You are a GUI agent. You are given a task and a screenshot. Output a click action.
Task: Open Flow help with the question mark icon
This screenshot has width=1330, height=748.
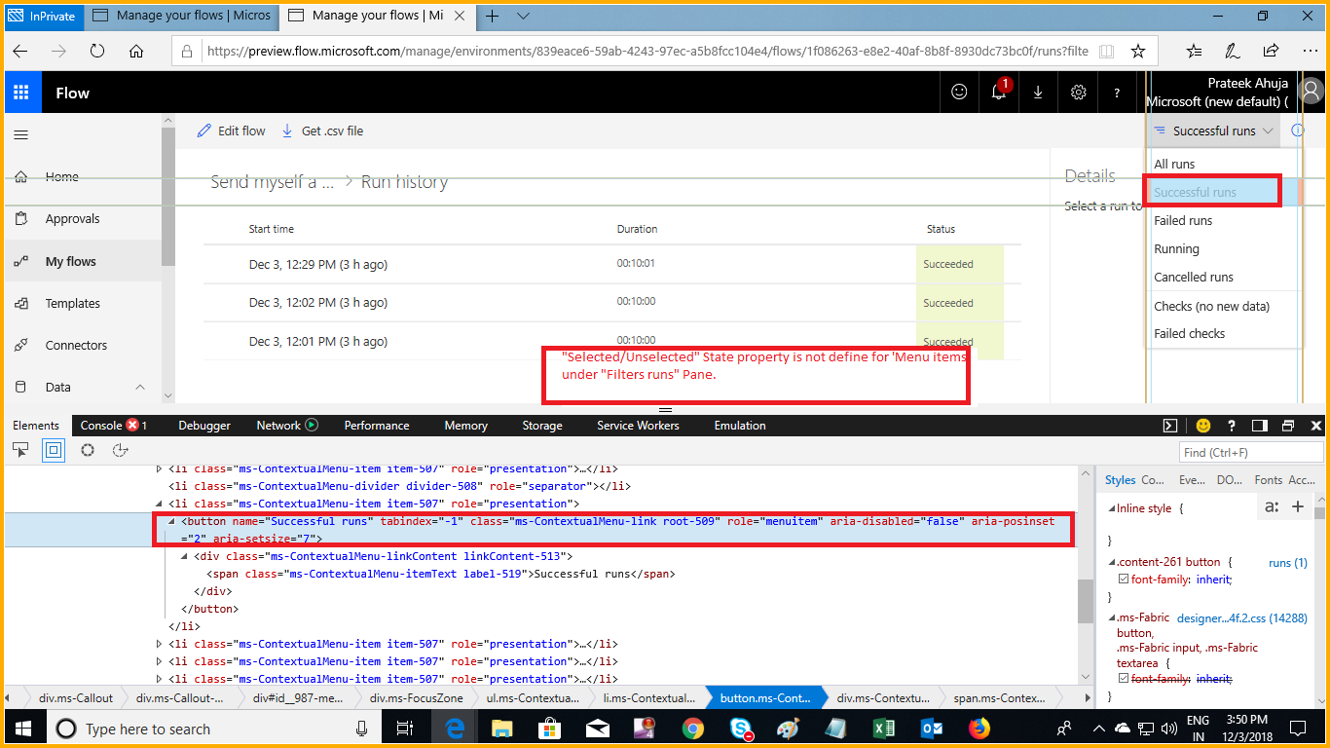(1116, 92)
